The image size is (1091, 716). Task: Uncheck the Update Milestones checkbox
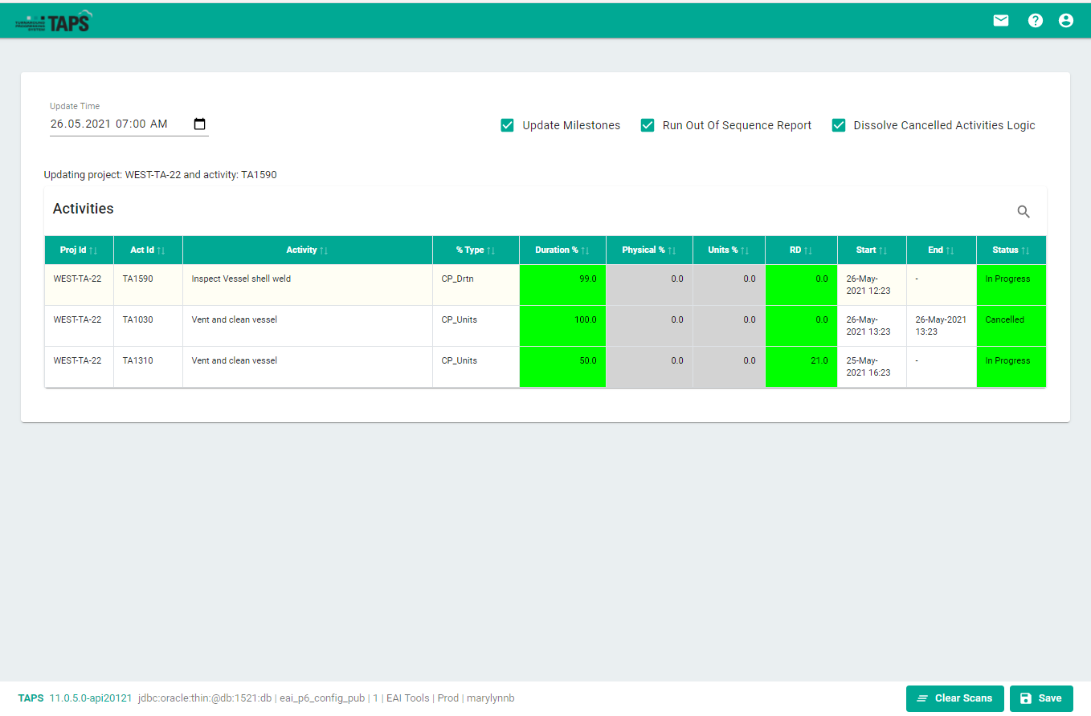click(x=507, y=125)
